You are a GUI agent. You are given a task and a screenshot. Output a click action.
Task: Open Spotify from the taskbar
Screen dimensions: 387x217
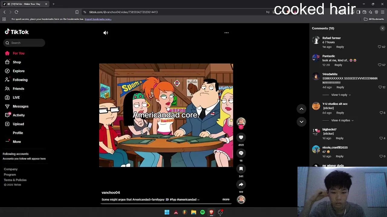click(203, 212)
